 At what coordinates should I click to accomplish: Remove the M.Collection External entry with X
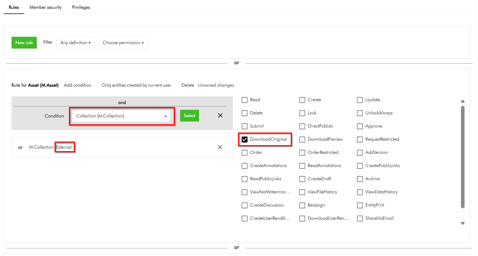(x=220, y=147)
